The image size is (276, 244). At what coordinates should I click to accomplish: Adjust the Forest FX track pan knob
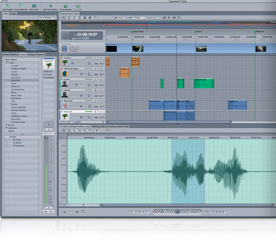click(x=89, y=117)
